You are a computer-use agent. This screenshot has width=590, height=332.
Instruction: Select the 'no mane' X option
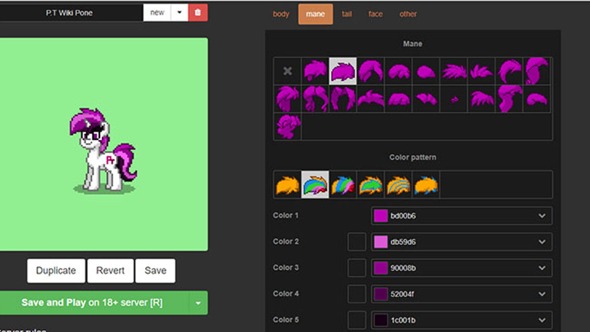(x=288, y=71)
